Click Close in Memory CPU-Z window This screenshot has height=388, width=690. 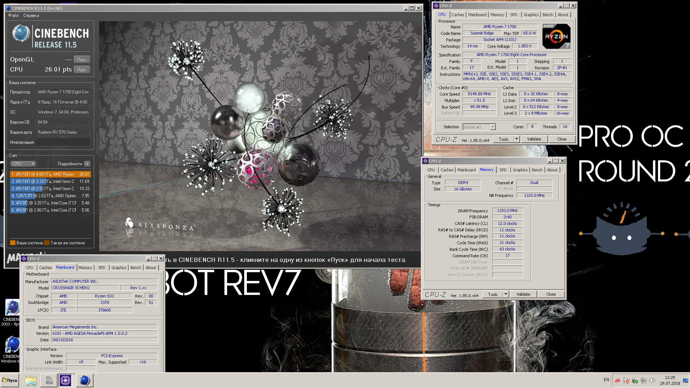coord(551,295)
